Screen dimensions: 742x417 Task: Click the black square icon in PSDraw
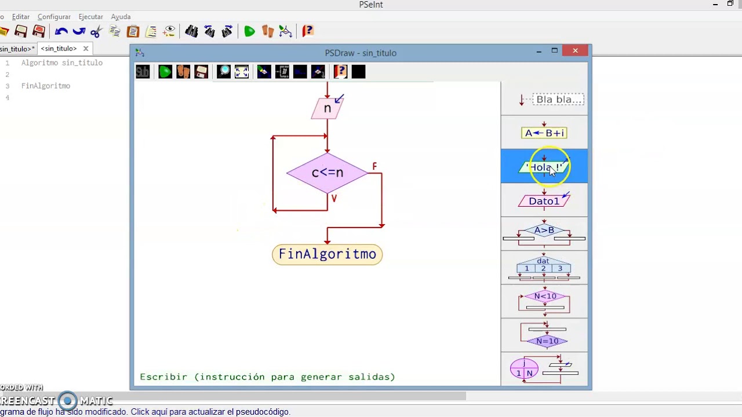click(358, 72)
